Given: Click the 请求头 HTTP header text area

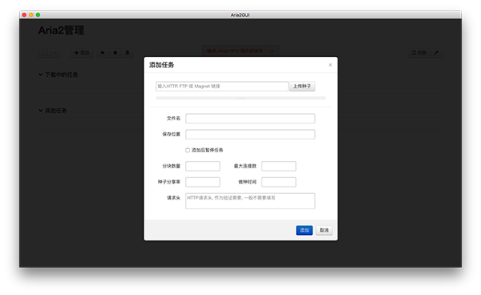Looking at the screenshot, I should [250, 201].
